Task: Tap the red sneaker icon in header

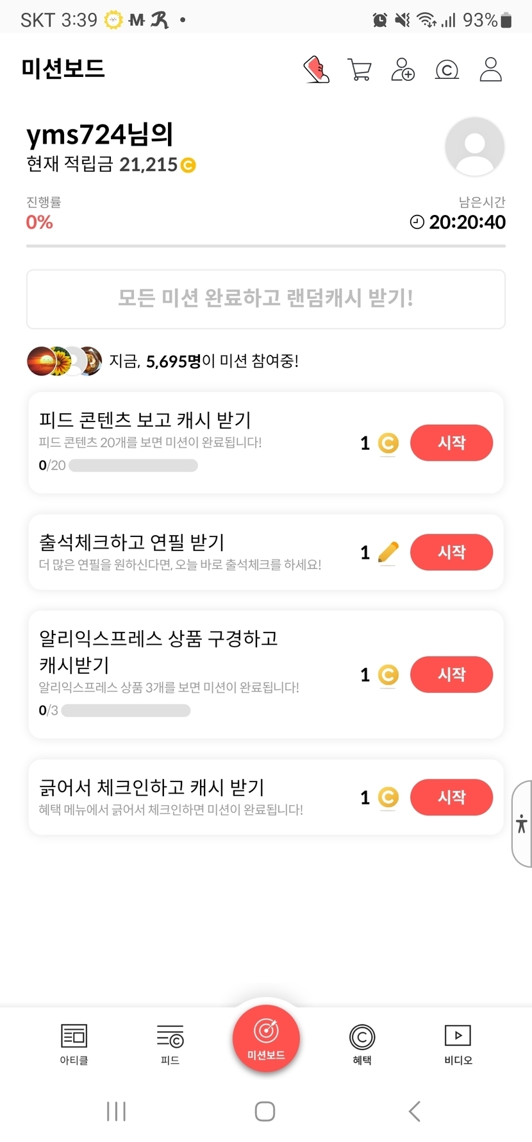Action: coord(316,69)
